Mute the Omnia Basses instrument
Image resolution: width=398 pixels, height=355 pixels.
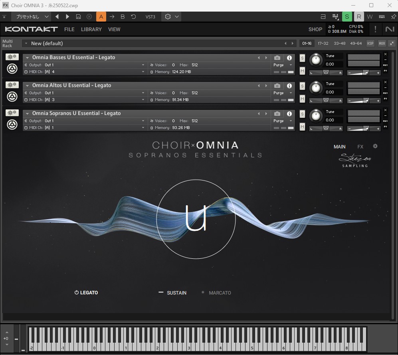coord(302,71)
